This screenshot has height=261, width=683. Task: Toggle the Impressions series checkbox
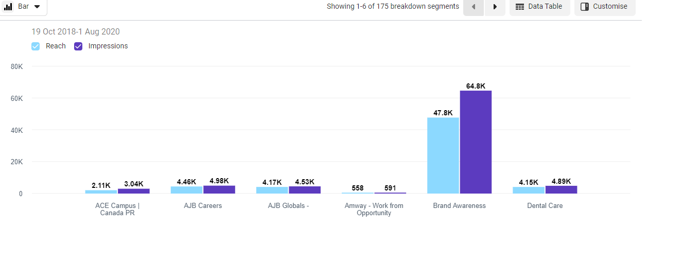(78, 46)
